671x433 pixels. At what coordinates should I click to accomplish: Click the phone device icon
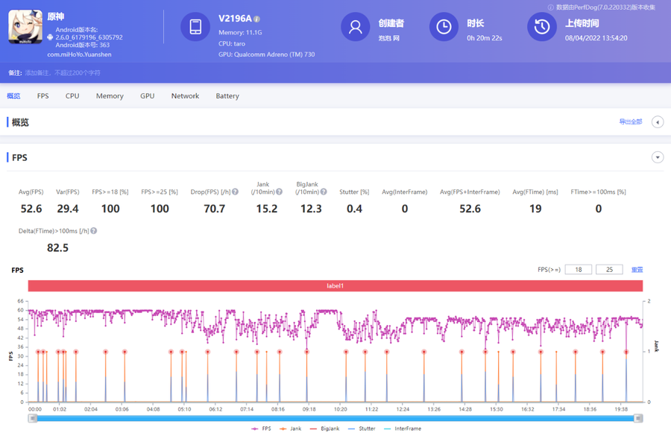point(195,27)
